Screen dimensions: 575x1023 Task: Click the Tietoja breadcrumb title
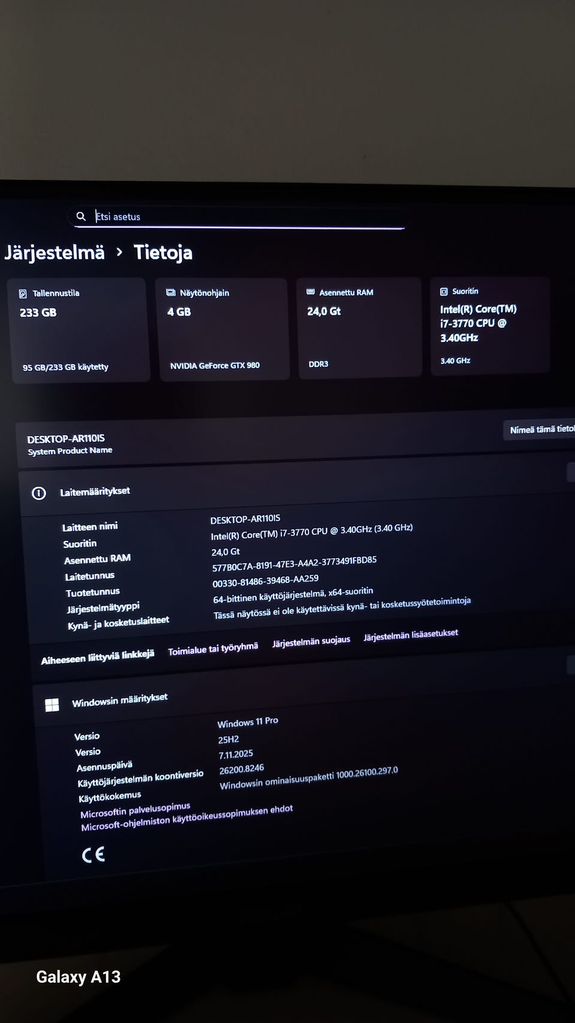point(163,252)
